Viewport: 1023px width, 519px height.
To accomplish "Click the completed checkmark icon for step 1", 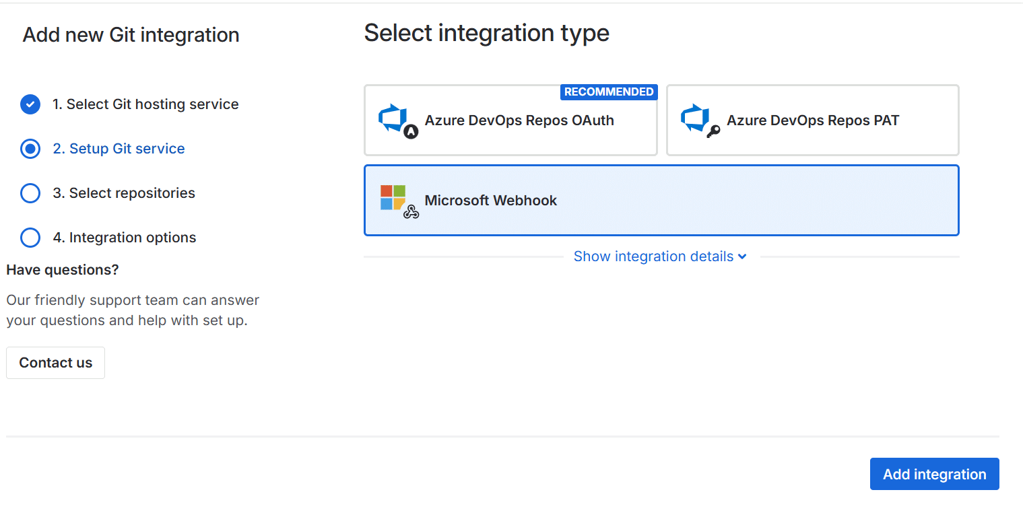I will pos(30,104).
